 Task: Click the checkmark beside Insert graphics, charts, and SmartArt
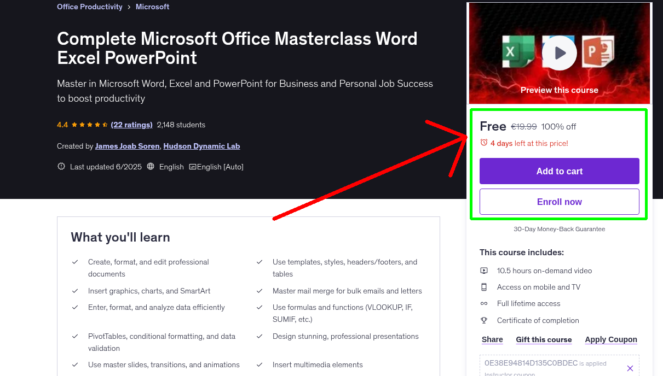tap(75, 291)
